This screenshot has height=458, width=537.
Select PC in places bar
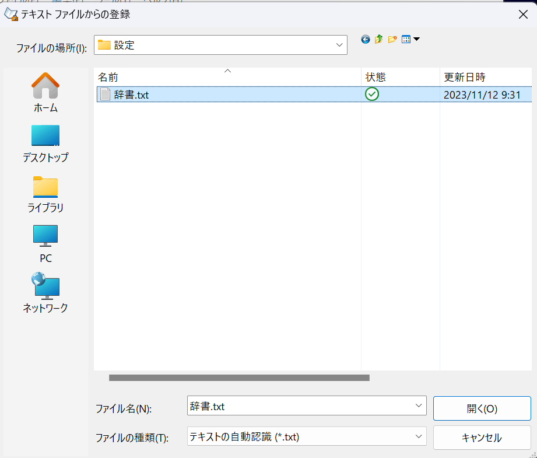(45, 244)
